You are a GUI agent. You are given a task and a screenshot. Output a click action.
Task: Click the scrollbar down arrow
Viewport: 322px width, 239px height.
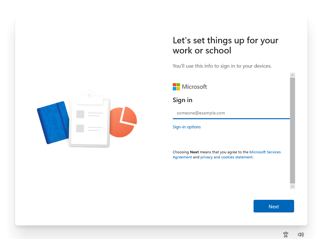tap(293, 187)
